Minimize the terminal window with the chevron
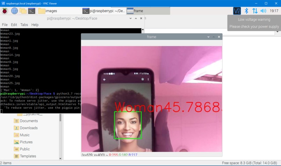Image resolution: width=281 pixels, height=166 pixels. click(x=131, y=18)
